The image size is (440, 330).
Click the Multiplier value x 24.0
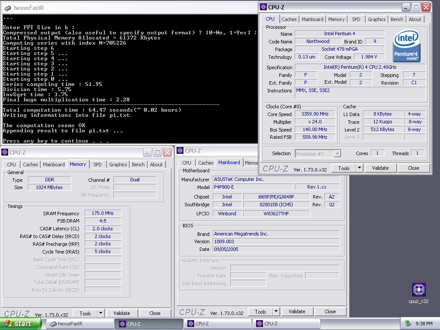(315, 122)
